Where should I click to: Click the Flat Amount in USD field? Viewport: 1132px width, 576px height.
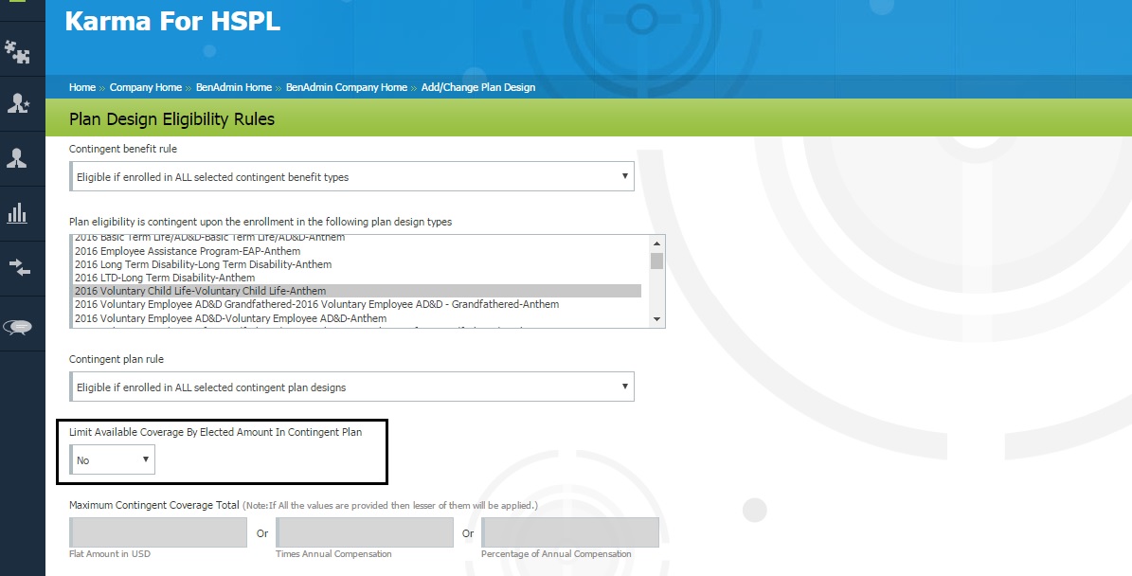158,532
